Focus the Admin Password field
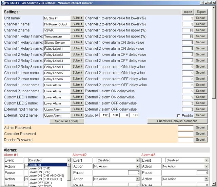Image resolution: width=217 pixels, height=187 pixels. (185, 128)
